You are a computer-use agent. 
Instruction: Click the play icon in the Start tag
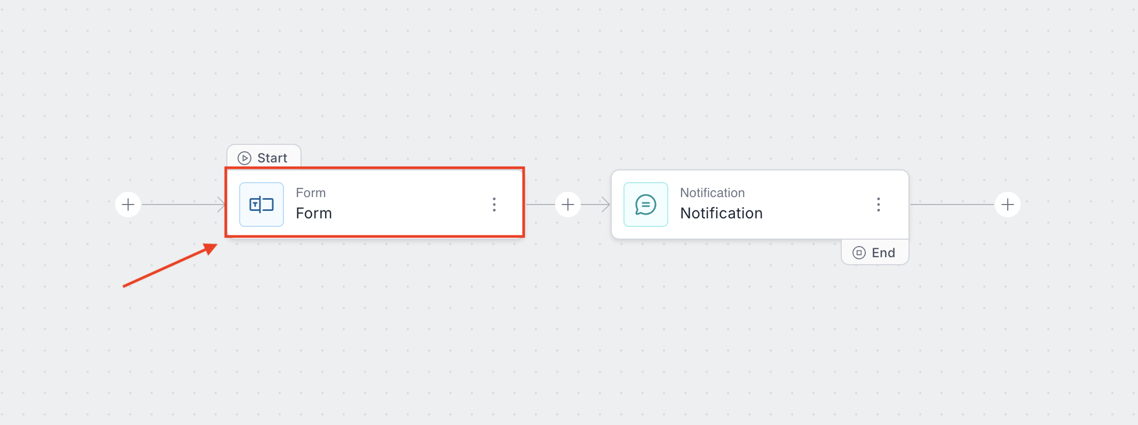point(244,158)
